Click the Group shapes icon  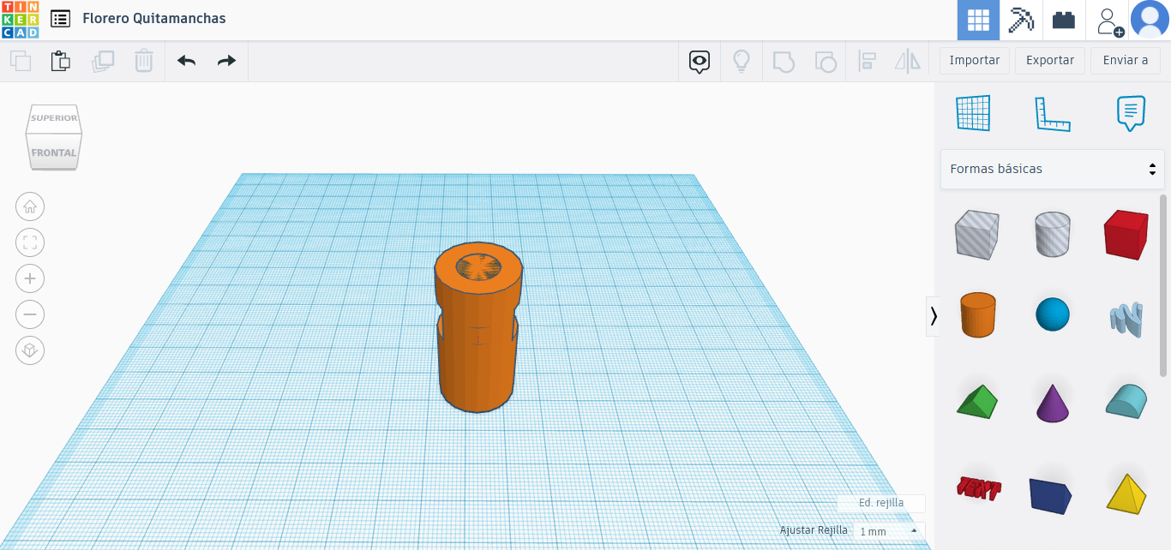pyautogui.click(x=784, y=61)
